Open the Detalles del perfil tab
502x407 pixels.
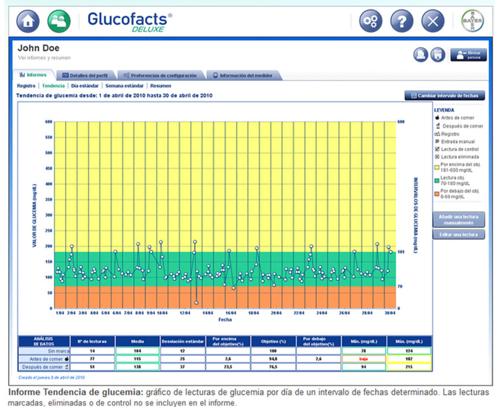[x=85, y=75]
